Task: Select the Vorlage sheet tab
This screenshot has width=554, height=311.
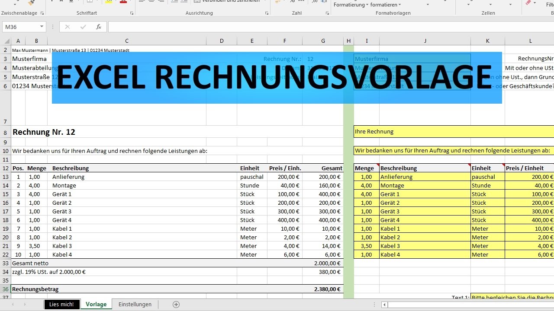Action: [x=96, y=305]
